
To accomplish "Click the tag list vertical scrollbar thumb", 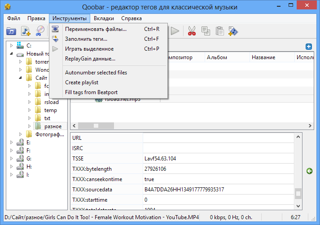I will 298,194.
